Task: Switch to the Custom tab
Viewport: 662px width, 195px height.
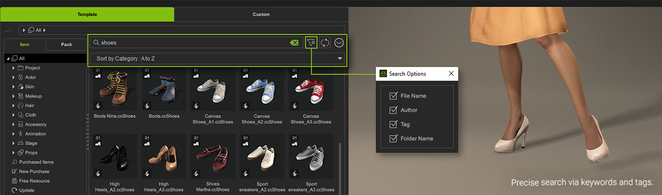Action: click(261, 14)
